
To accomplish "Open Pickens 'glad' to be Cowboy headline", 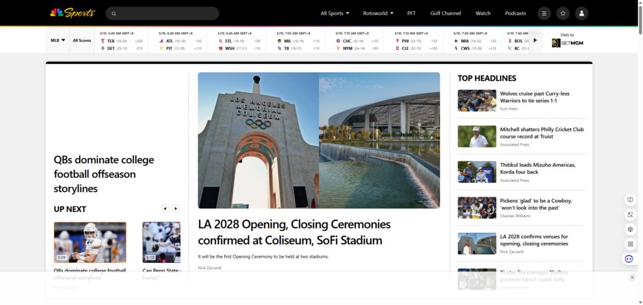I will coord(536,204).
